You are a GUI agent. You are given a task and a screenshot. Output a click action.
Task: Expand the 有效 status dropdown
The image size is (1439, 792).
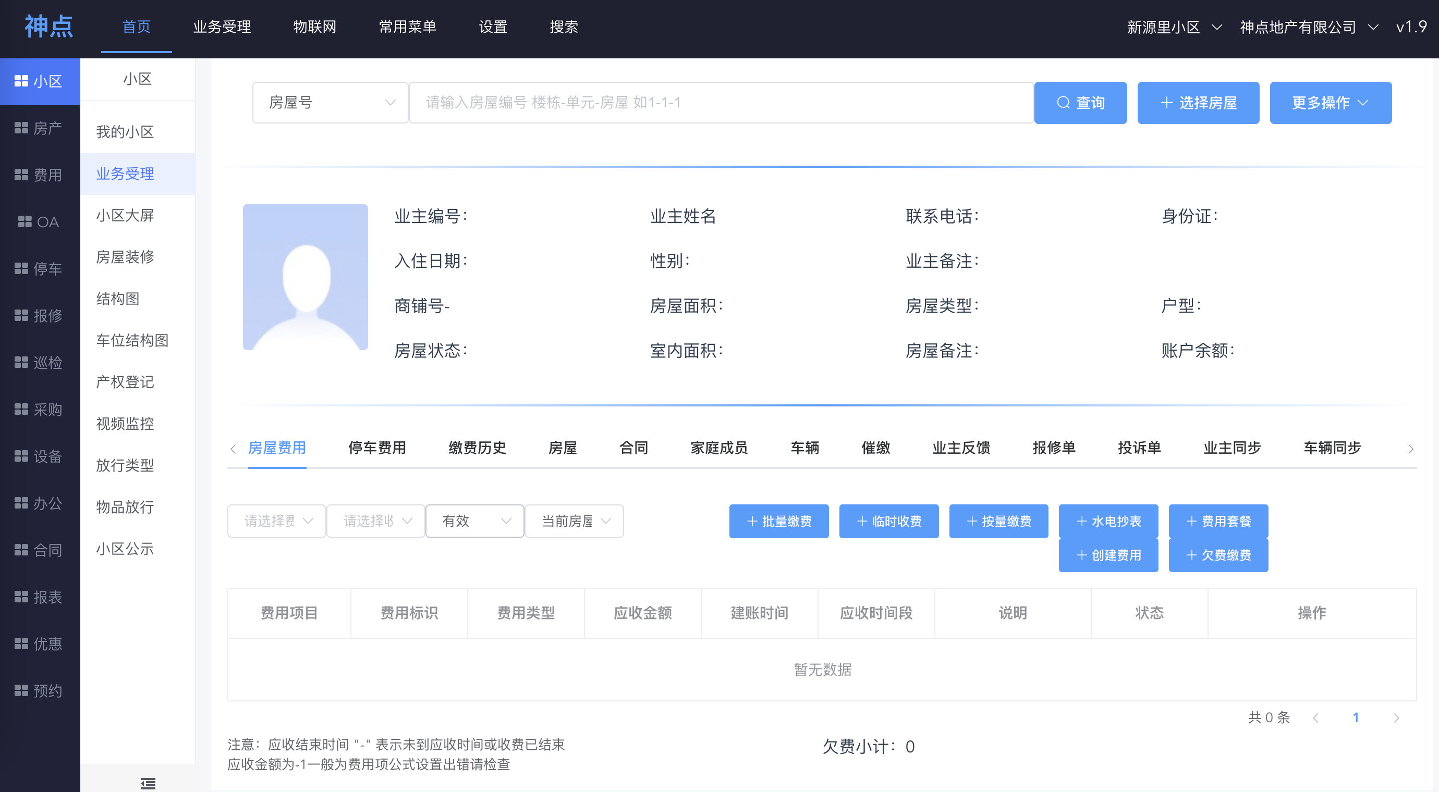pyautogui.click(x=474, y=521)
